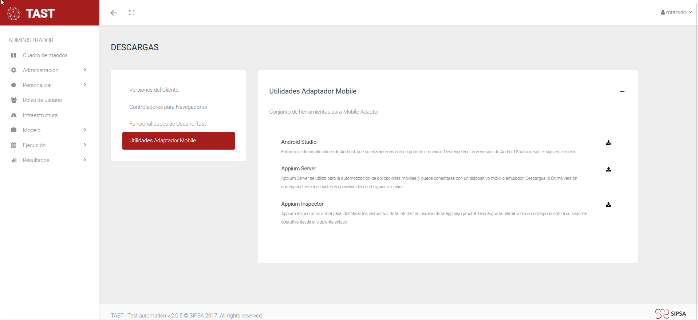This screenshot has width=698, height=320.
Task: Expand the Administración submenu
Action: coord(85,70)
